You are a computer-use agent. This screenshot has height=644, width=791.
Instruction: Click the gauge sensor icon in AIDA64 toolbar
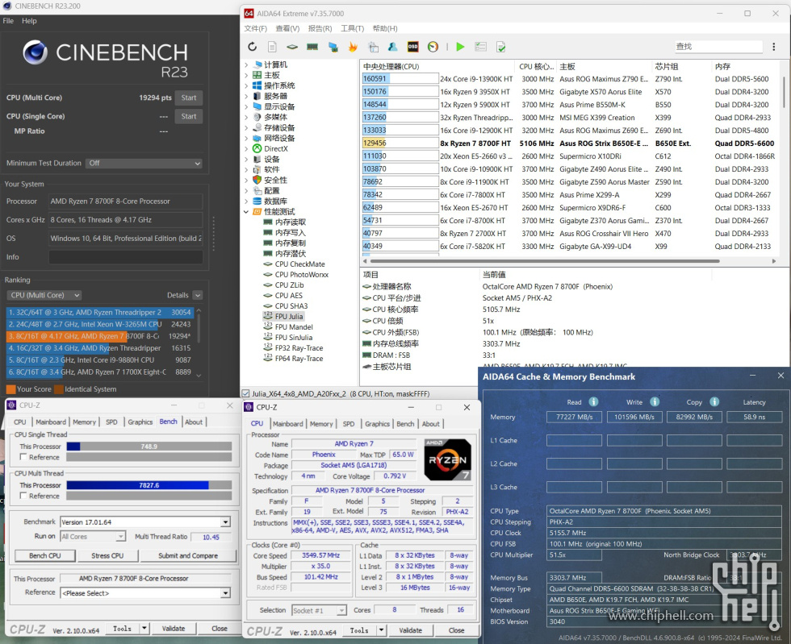click(x=433, y=47)
